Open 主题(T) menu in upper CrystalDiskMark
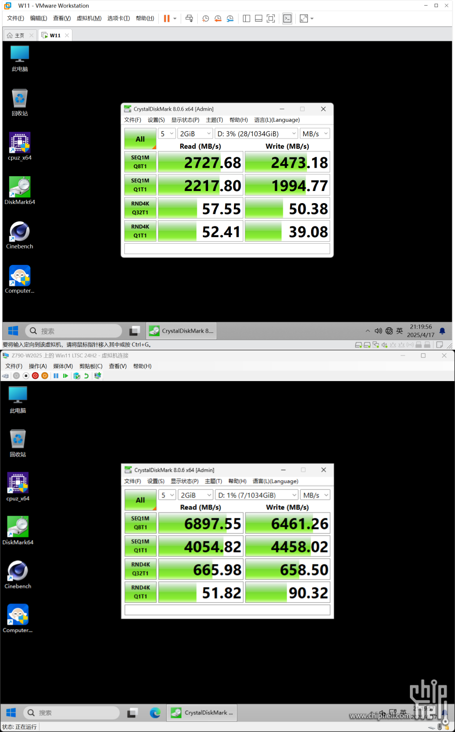 (x=214, y=120)
